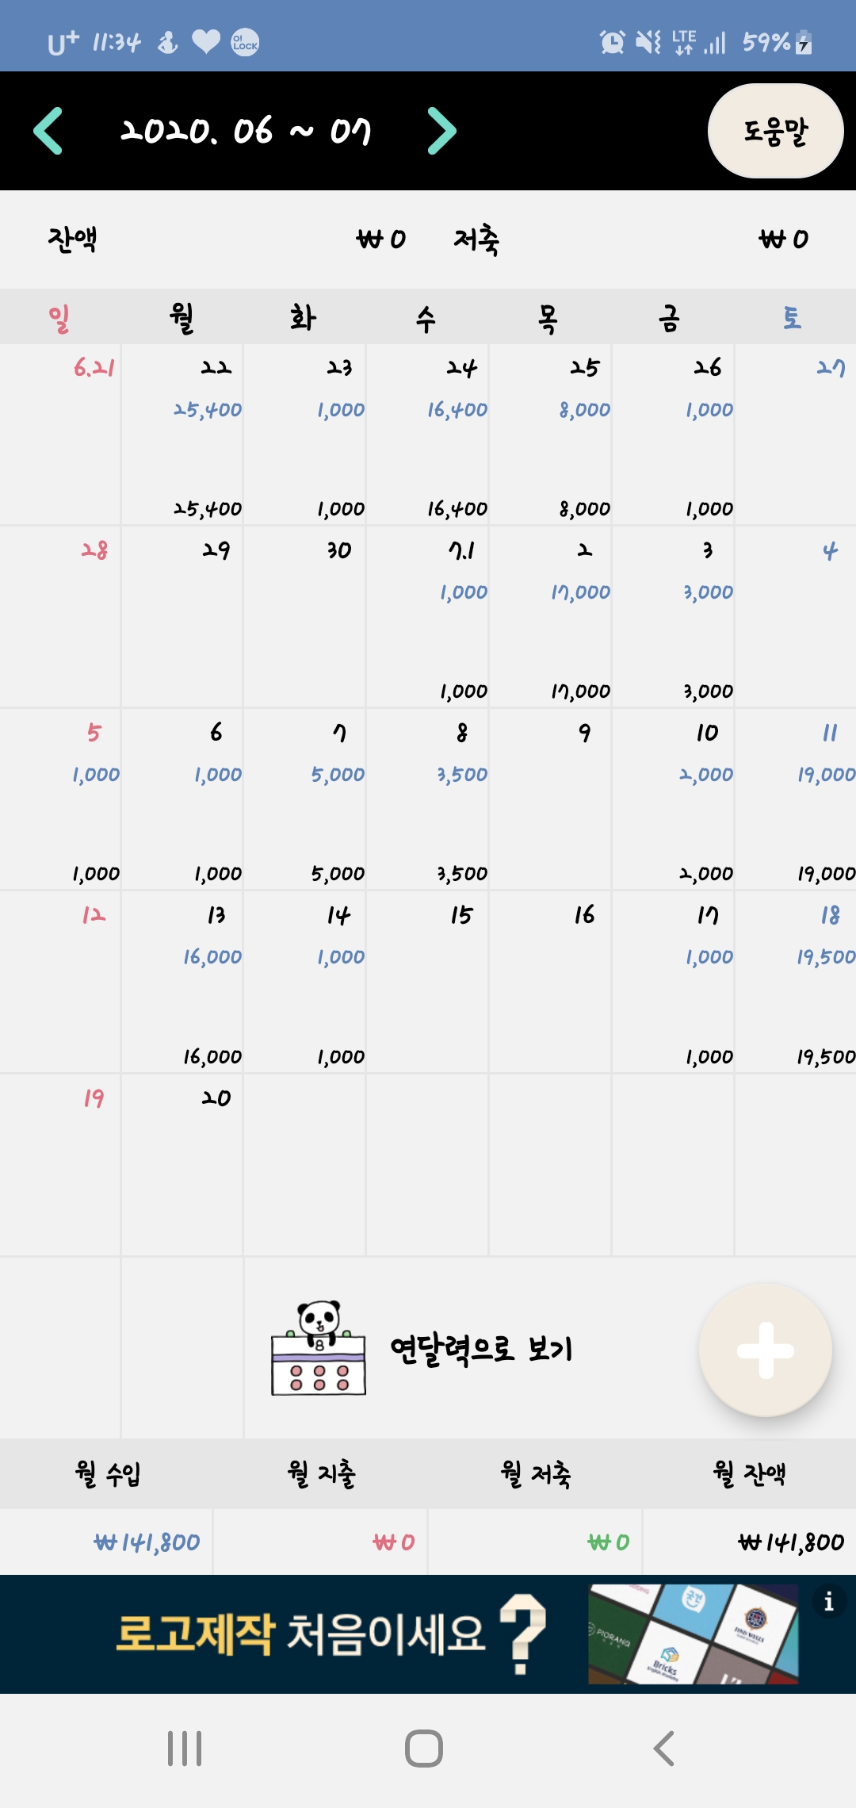Select the 월 수입 monthly income tab
Viewport: 856px width, 1808px height.
pos(107,1474)
